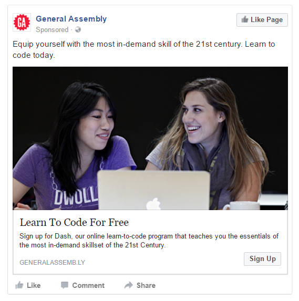Click the Equip yourself post caption text
Screen dimensions: 299x301
pyautogui.click(x=143, y=49)
